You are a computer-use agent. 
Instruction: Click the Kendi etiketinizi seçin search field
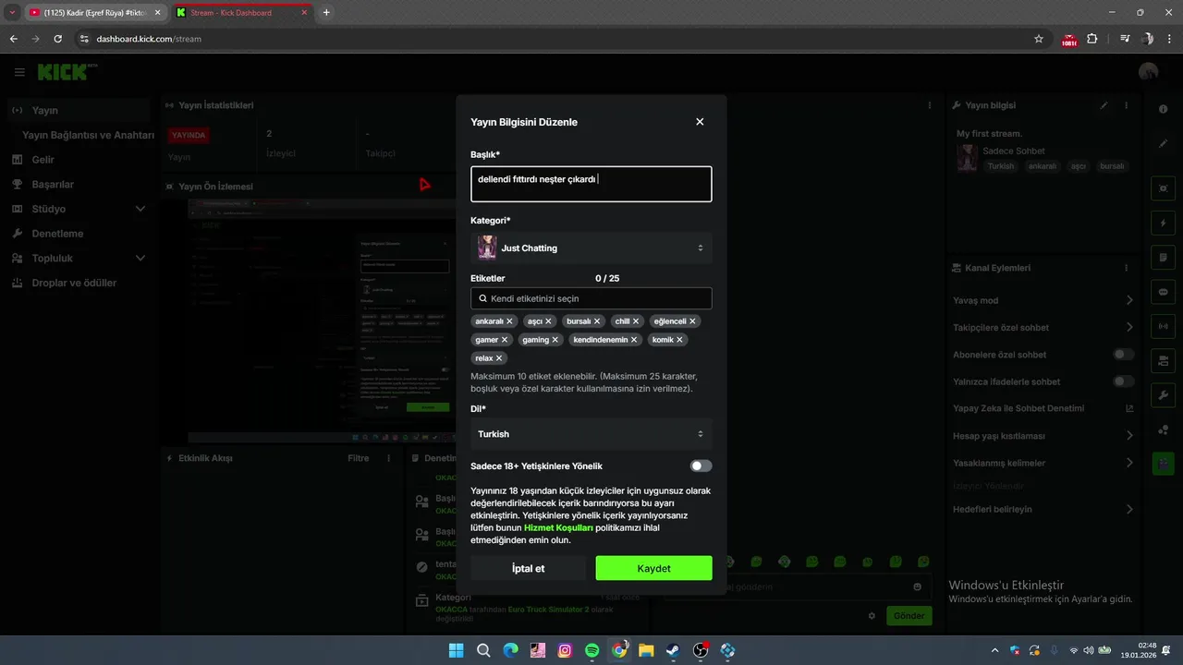591,298
